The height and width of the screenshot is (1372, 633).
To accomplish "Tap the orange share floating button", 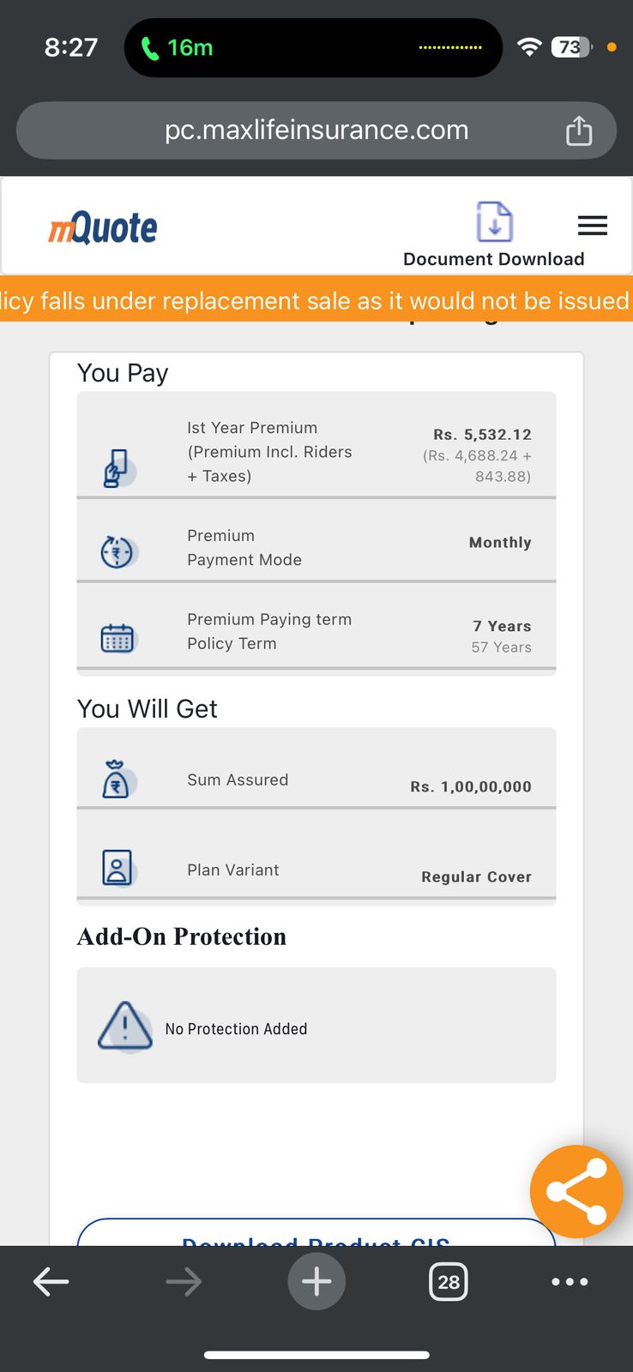I will click(x=576, y=1191).
